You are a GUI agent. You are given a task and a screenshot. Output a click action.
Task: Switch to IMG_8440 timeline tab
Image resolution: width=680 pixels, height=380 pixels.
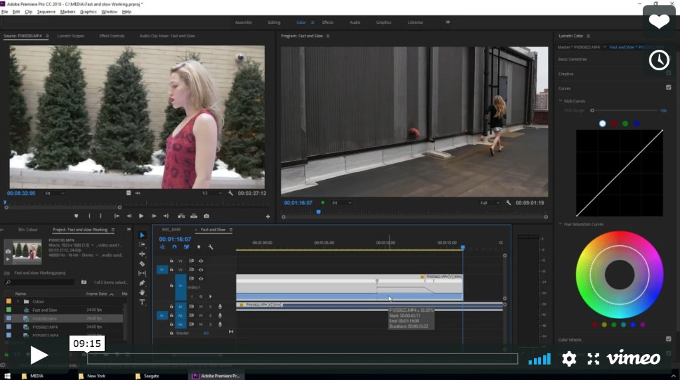(171, 229)
